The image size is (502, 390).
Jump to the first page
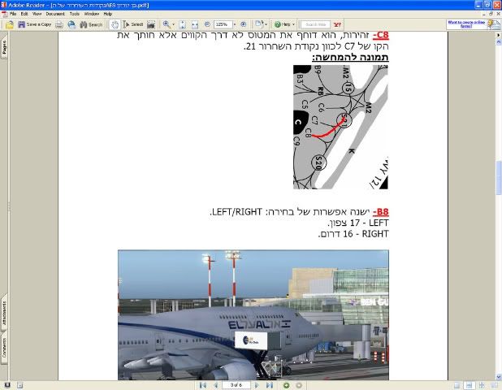(202, 384)
